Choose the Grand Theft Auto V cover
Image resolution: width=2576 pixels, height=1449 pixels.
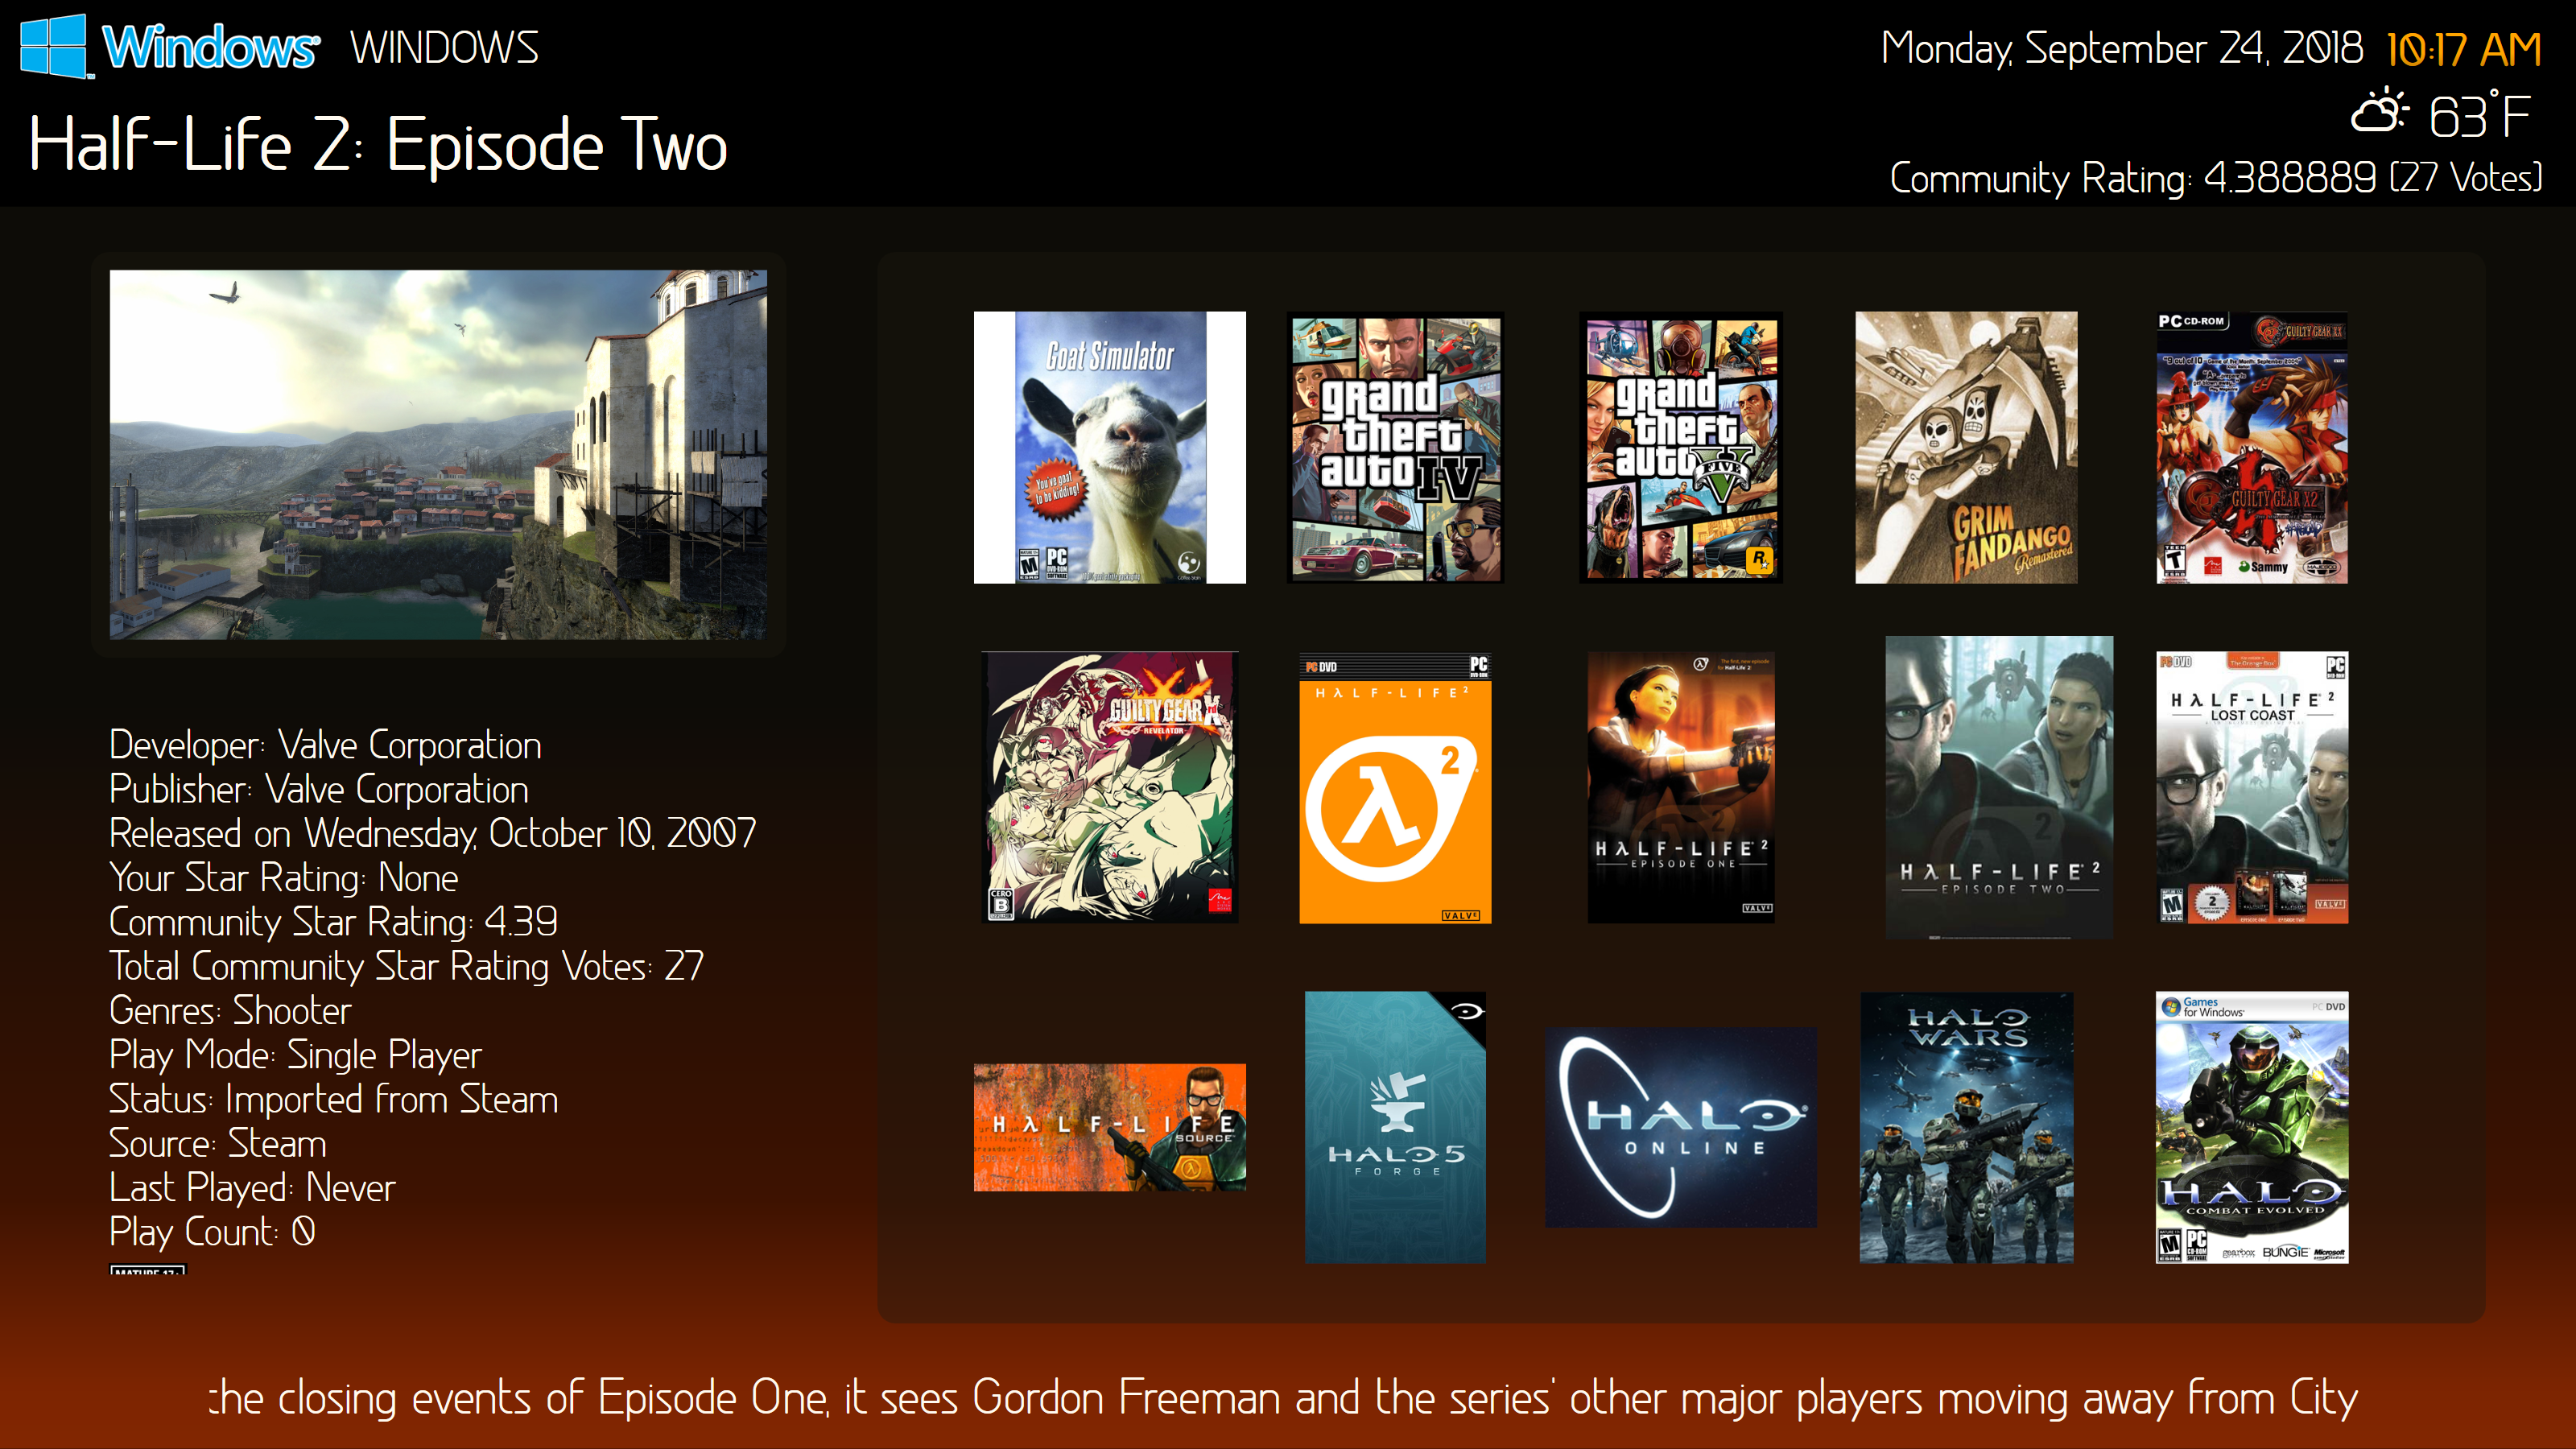click(x=1681, y=447)
